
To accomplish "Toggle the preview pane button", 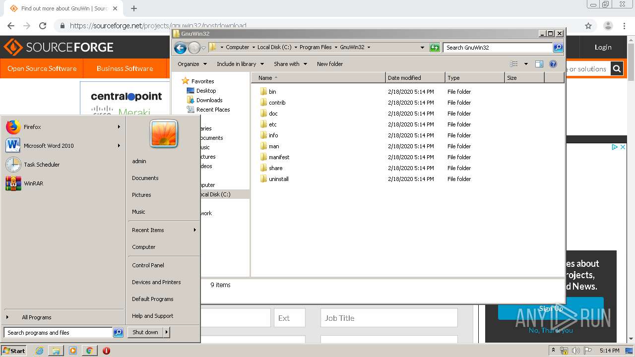I will click(x=539, y=64).
